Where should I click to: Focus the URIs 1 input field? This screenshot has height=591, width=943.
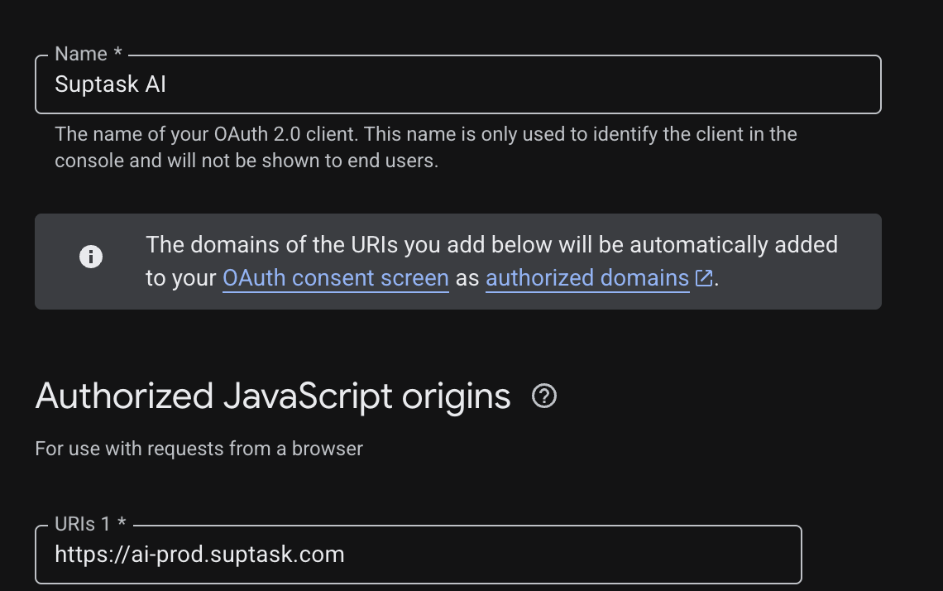[419, 555]
